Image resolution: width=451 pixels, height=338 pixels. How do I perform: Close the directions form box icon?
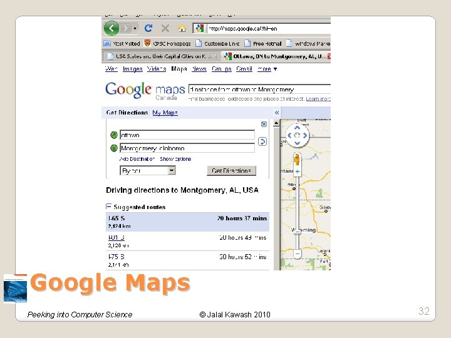264,124
